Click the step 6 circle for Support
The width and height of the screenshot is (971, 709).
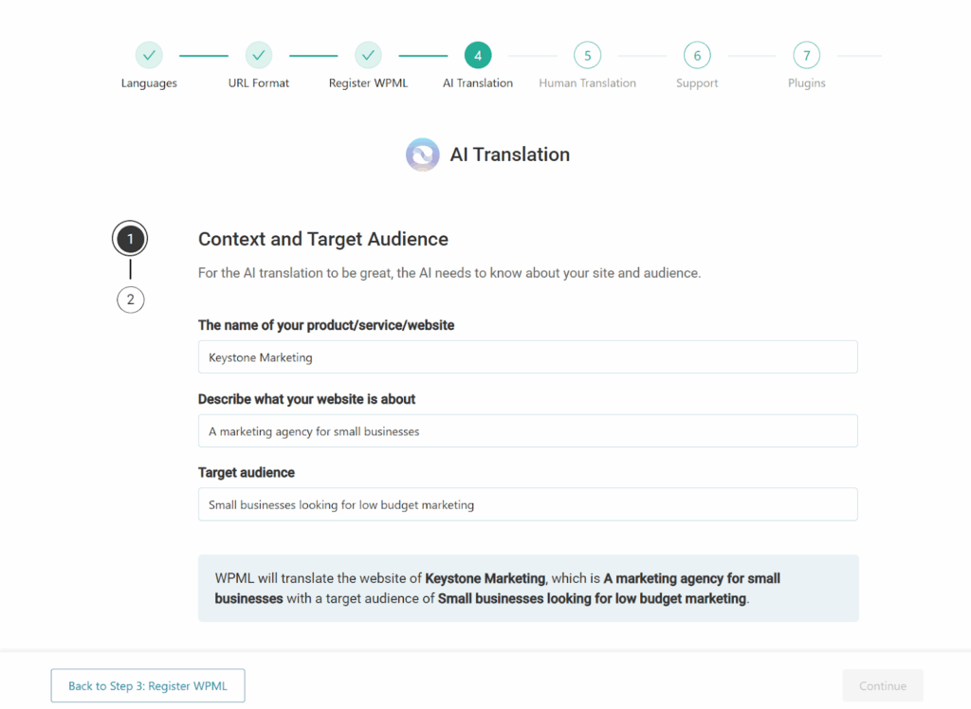697,56
